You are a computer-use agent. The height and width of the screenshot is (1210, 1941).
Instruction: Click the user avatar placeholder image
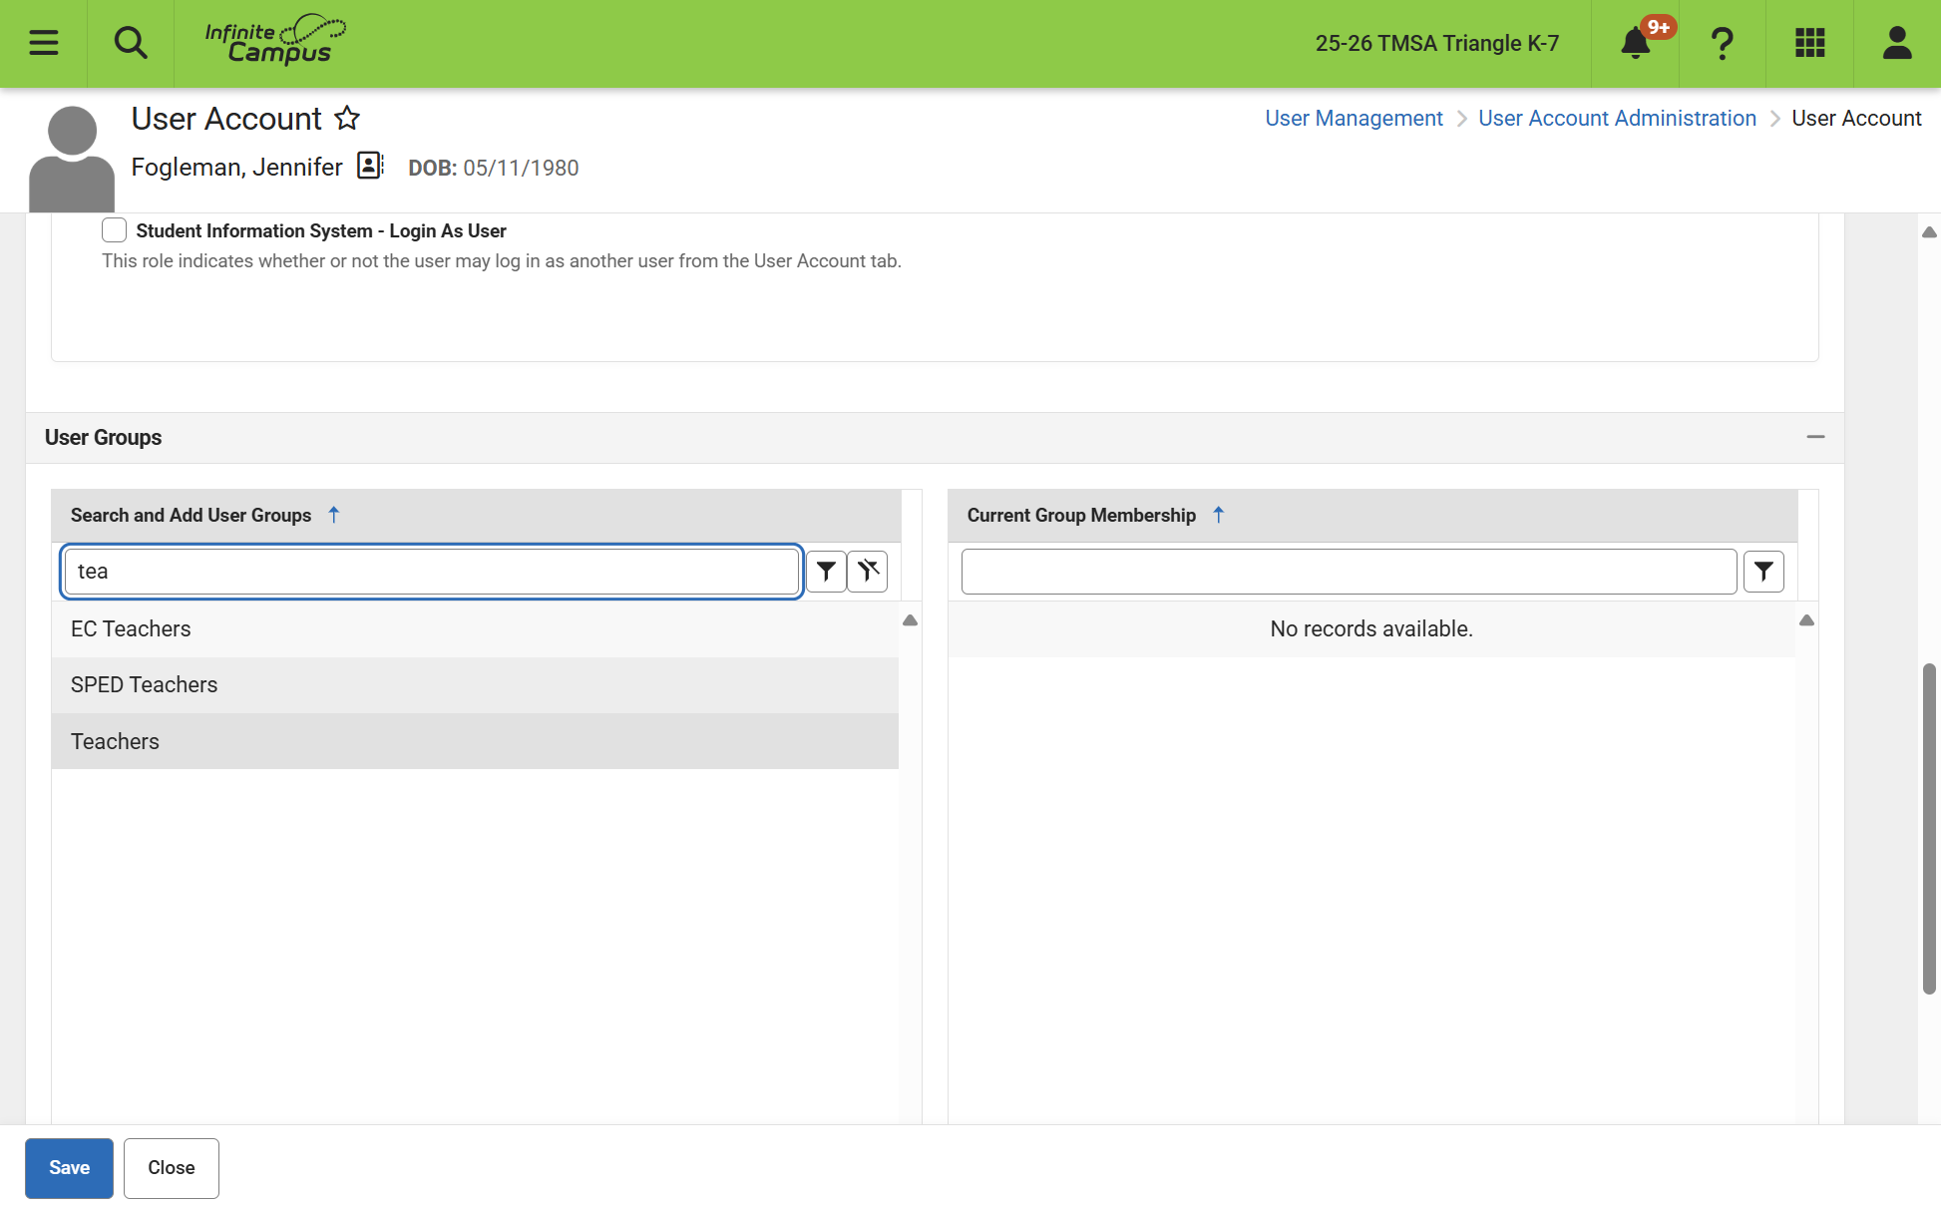72,160
